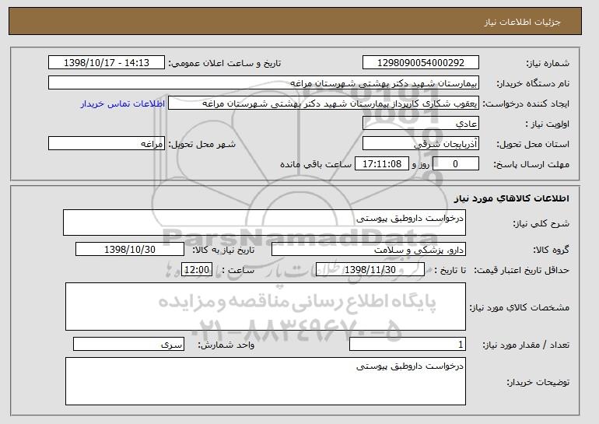Click the priority field showing عادی
This screenshot has height=424, width=599.
pyautogui.click(x=421, y=124)
